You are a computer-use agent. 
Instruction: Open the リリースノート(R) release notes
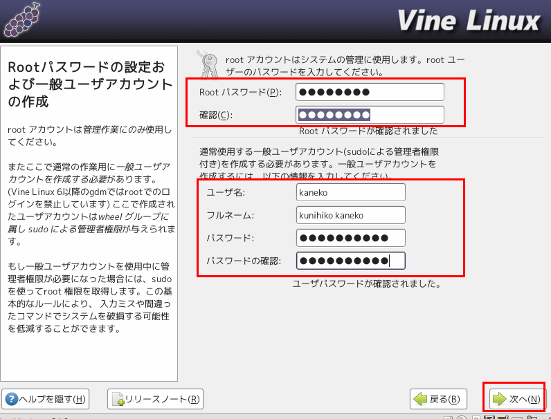pyautogui.click(x=155, y=399)
